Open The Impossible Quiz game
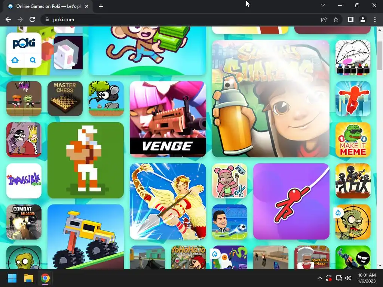 (24, 181)
